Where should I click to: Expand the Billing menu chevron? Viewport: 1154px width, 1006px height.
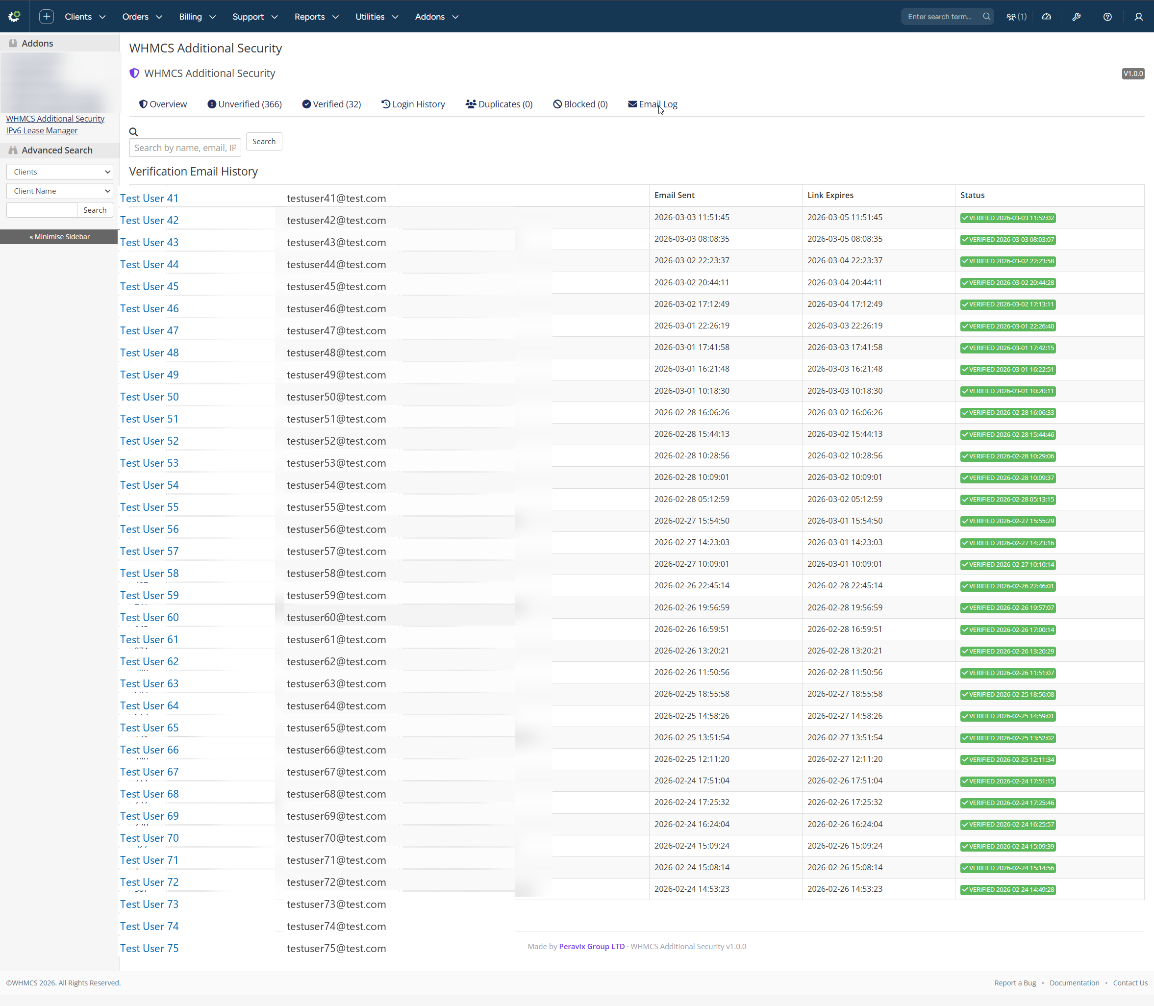coord(213,17)
